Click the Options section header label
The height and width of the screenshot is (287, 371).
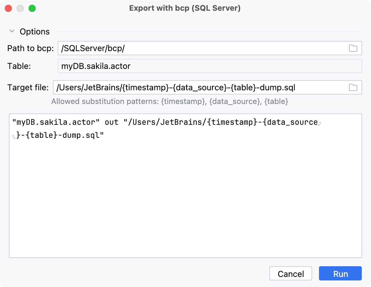(34, 31)
